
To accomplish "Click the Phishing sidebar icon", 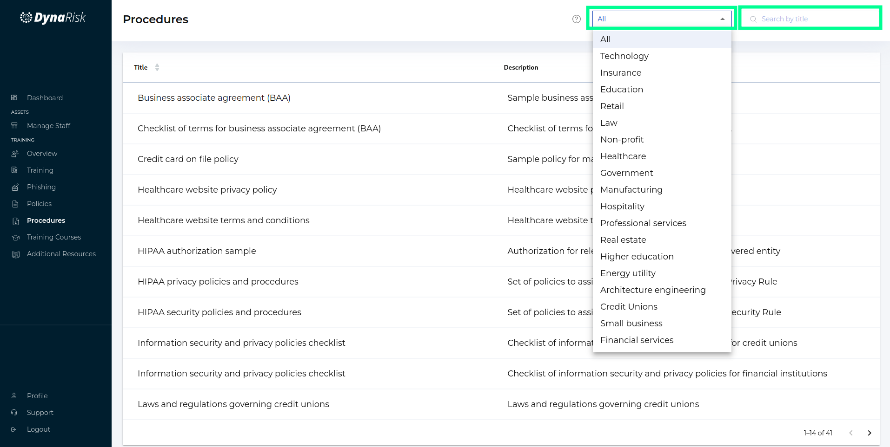I will tap(15, 187).
